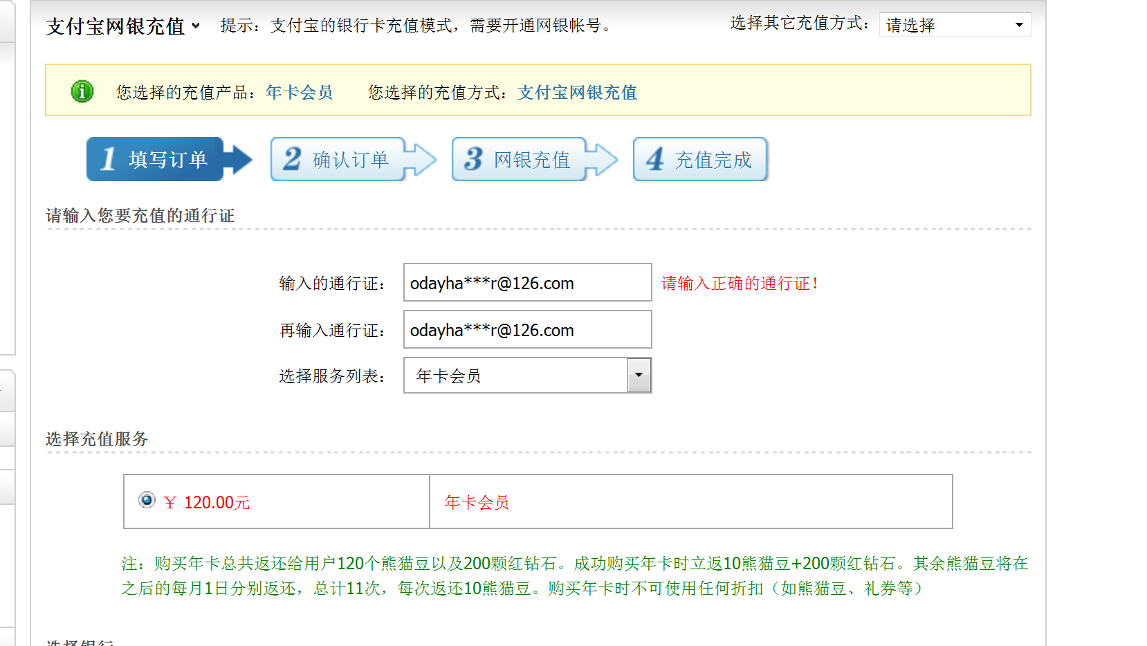The width and height of the screenshot is (1147, 646).
Task: Click the green info icon in yellow banner
Action: click(x=82, y=91)
